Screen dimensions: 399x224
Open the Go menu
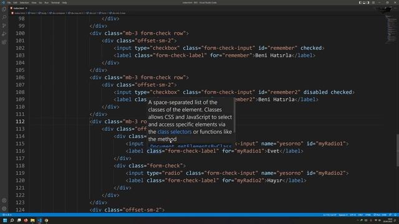[x=41, y=2]
